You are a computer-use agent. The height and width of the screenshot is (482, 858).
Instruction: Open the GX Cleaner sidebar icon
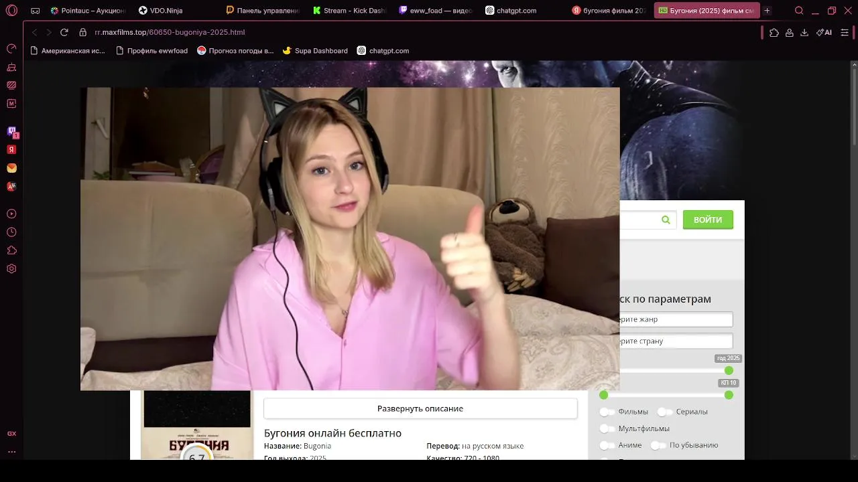click(11, 67)
